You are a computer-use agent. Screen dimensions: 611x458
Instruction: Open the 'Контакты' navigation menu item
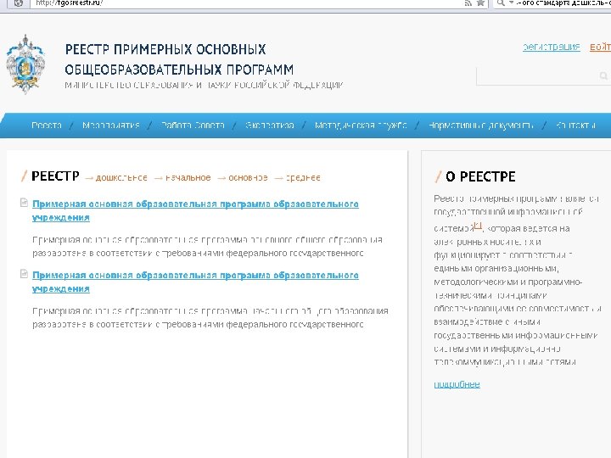point(575,126)
